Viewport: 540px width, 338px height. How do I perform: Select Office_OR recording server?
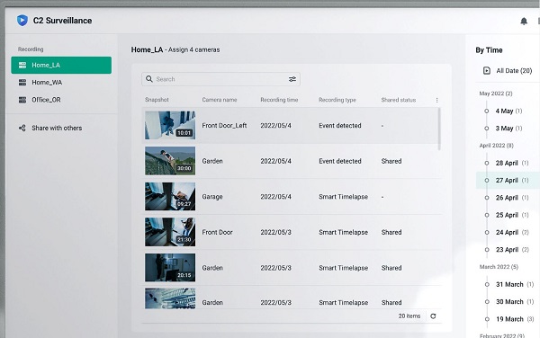coord(61,100)
